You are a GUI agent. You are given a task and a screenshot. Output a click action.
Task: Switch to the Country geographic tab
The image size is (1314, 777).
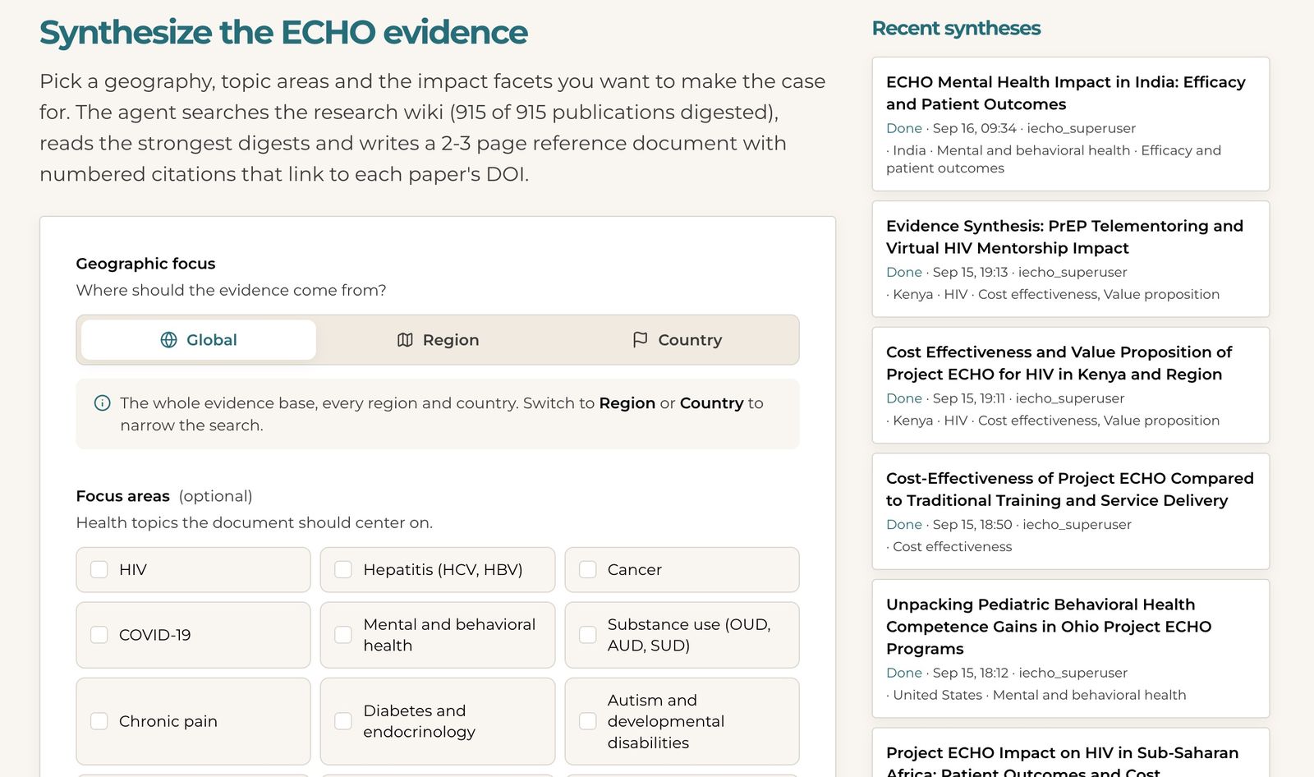point(677,340)
